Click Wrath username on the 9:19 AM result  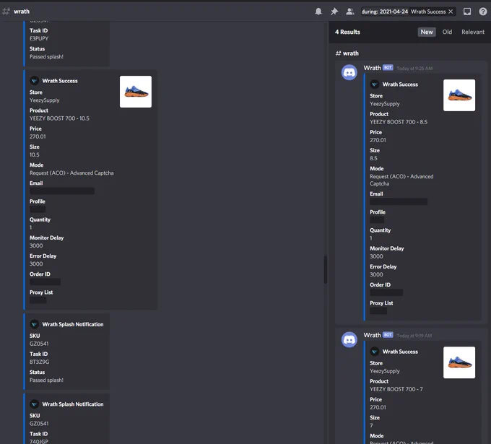(x=372, y=335)
